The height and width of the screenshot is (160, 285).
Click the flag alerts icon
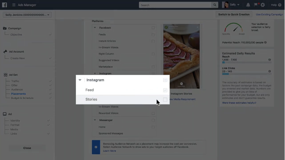point(256,5)
